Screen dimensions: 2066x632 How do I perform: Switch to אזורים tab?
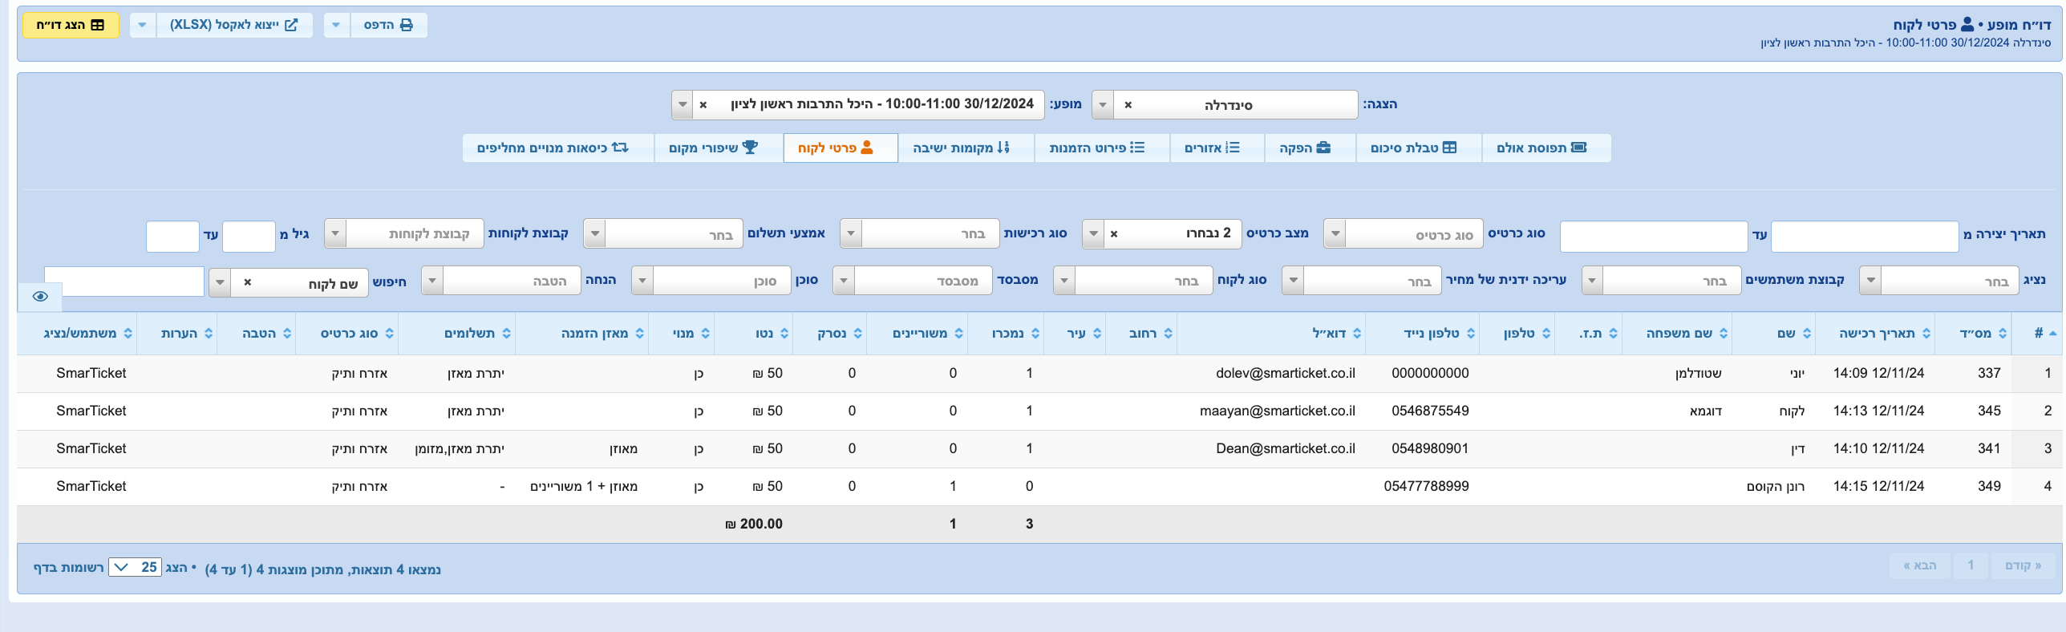click(1216, 148)
